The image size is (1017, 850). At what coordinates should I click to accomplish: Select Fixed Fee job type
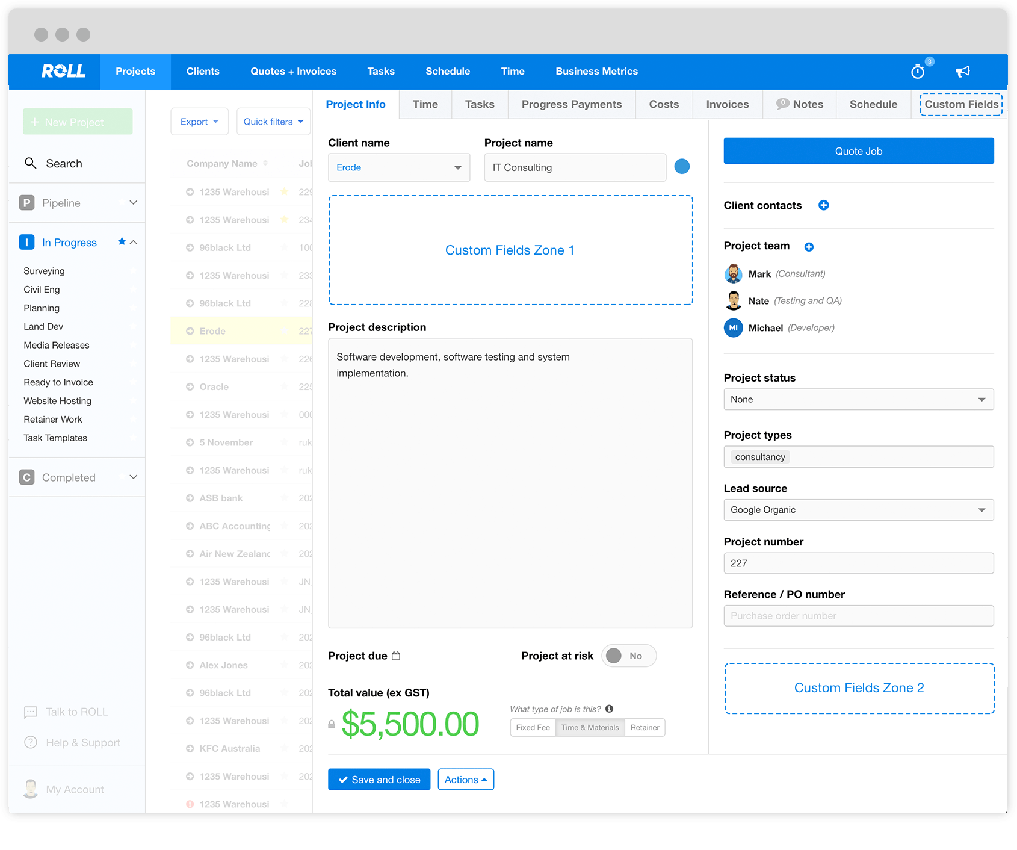[x=533, y=727]
